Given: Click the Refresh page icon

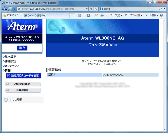Looking at the screenshot, I should (91, 9).
